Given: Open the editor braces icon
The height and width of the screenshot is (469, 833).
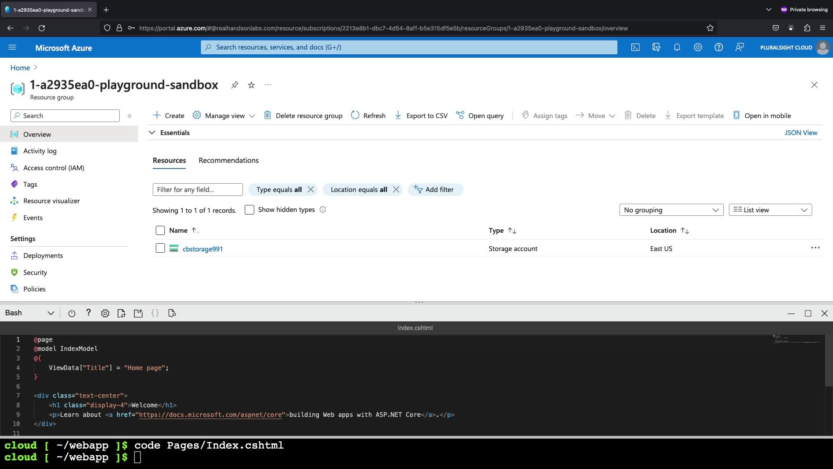Looking at the screenshot, I should point(155,313).
